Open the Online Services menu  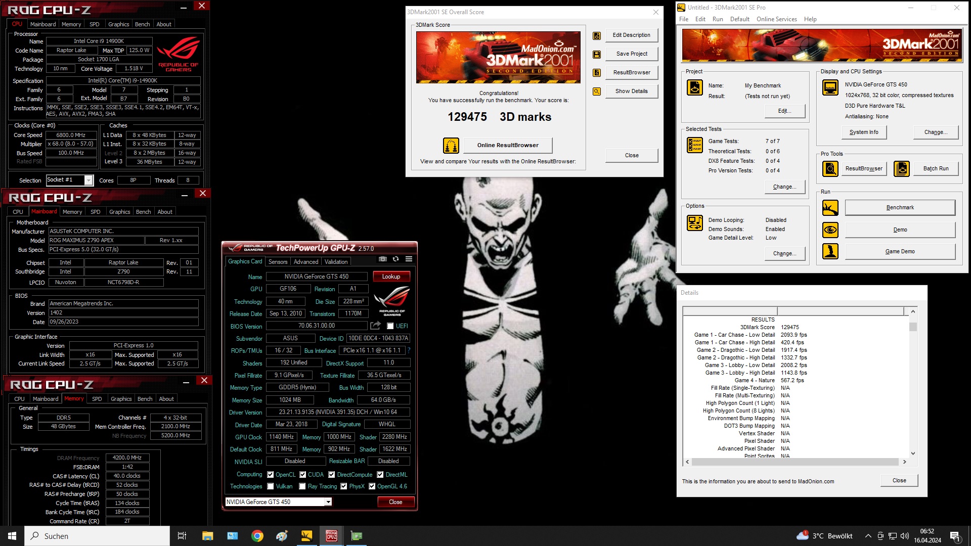776,19
